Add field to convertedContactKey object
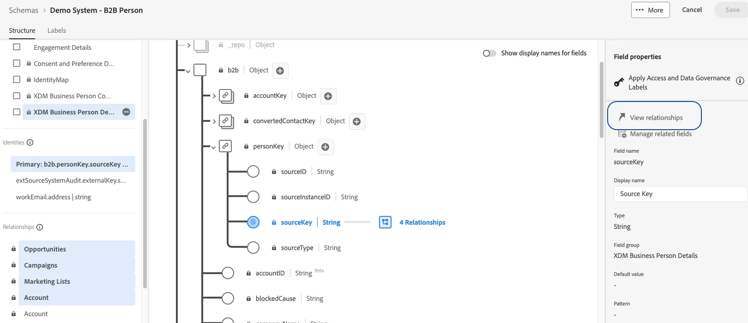The height and width of the screenshot is (323, 748). click(x=356, y=121)
